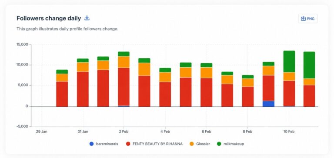The image size is (334, 158).
Task: Click the bareminerals legend label
Action: pos(107,144)
